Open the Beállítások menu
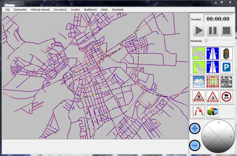 point(90,9)
